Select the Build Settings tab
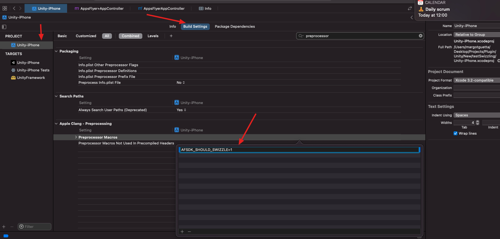The height and width of the screenshot is (239, 500). tap(195, 26)
